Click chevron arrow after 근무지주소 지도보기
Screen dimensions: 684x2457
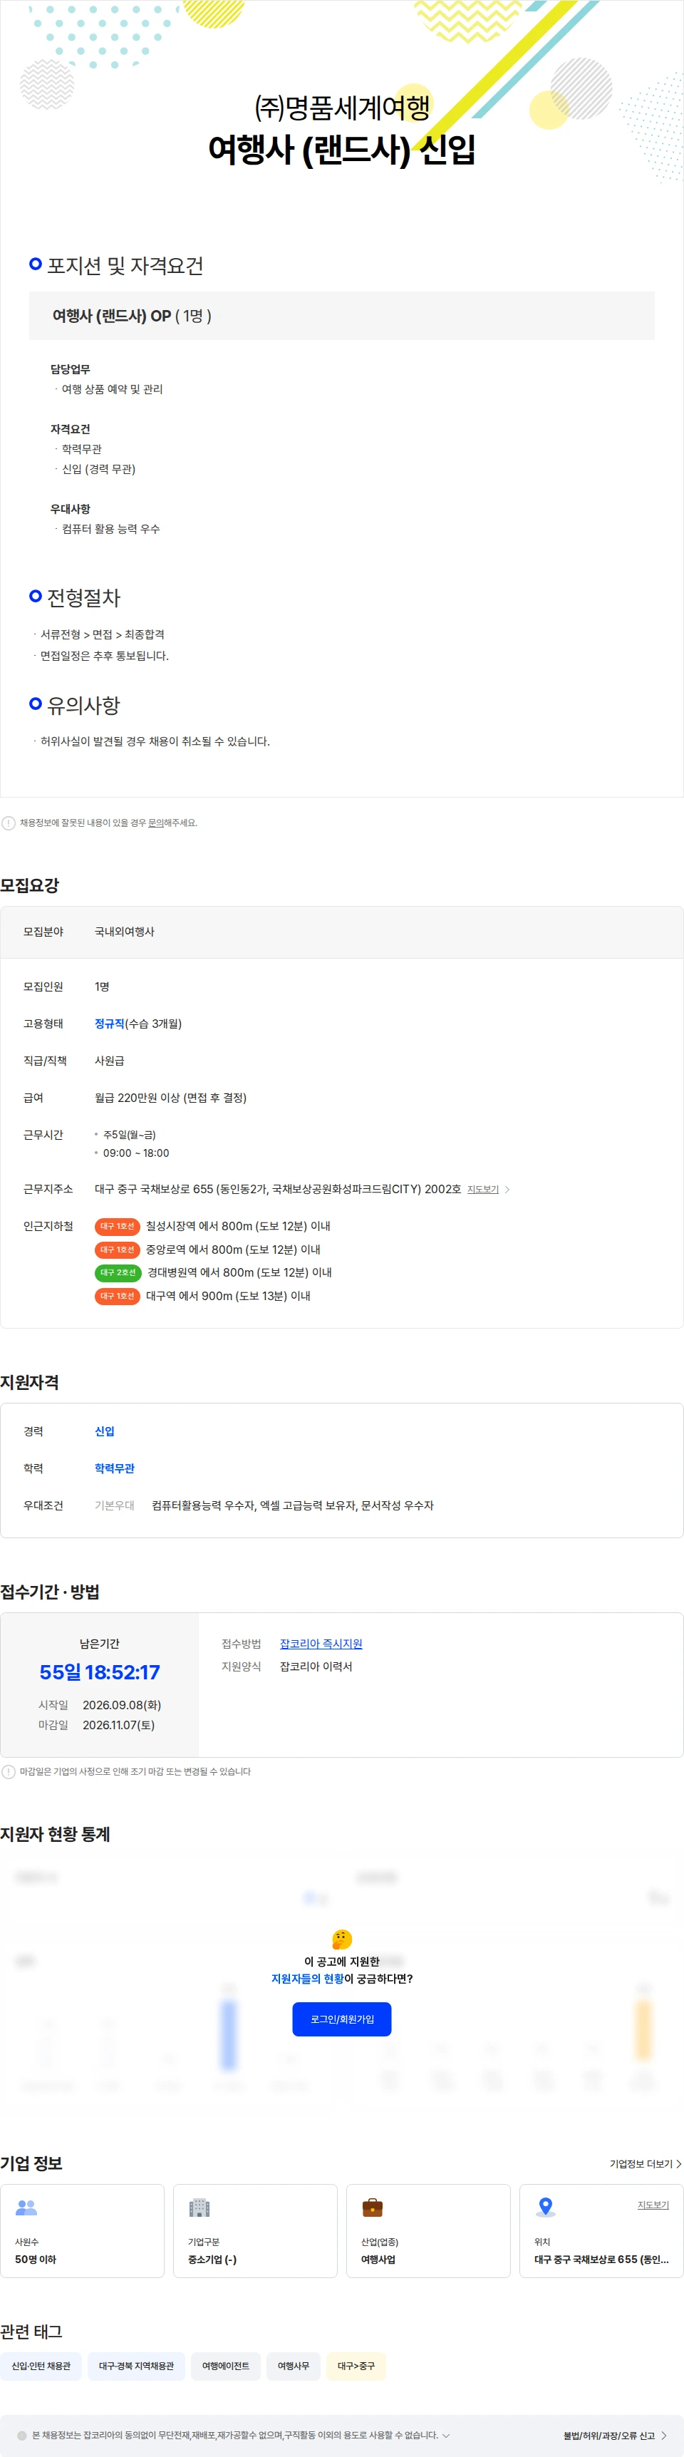tap(507, 1190)
